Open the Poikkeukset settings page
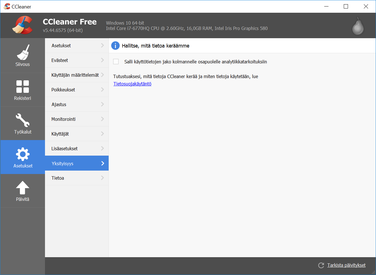 point(77,90)
